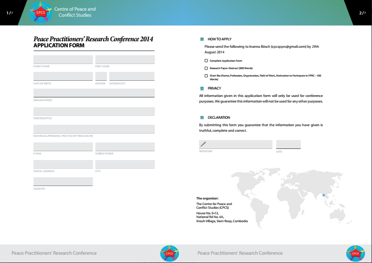The width and height of the screenshot is (372, 263).
Task: Click page indicator 1/2 in header
Action: 9,13
